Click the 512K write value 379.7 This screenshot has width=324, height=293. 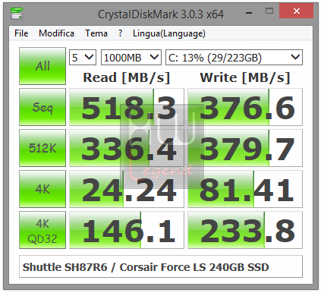[x=245, y=148]
